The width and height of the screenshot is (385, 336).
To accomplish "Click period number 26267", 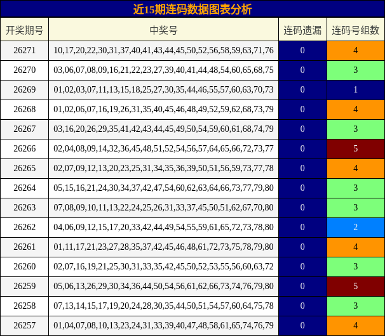I will coord(24,129).
